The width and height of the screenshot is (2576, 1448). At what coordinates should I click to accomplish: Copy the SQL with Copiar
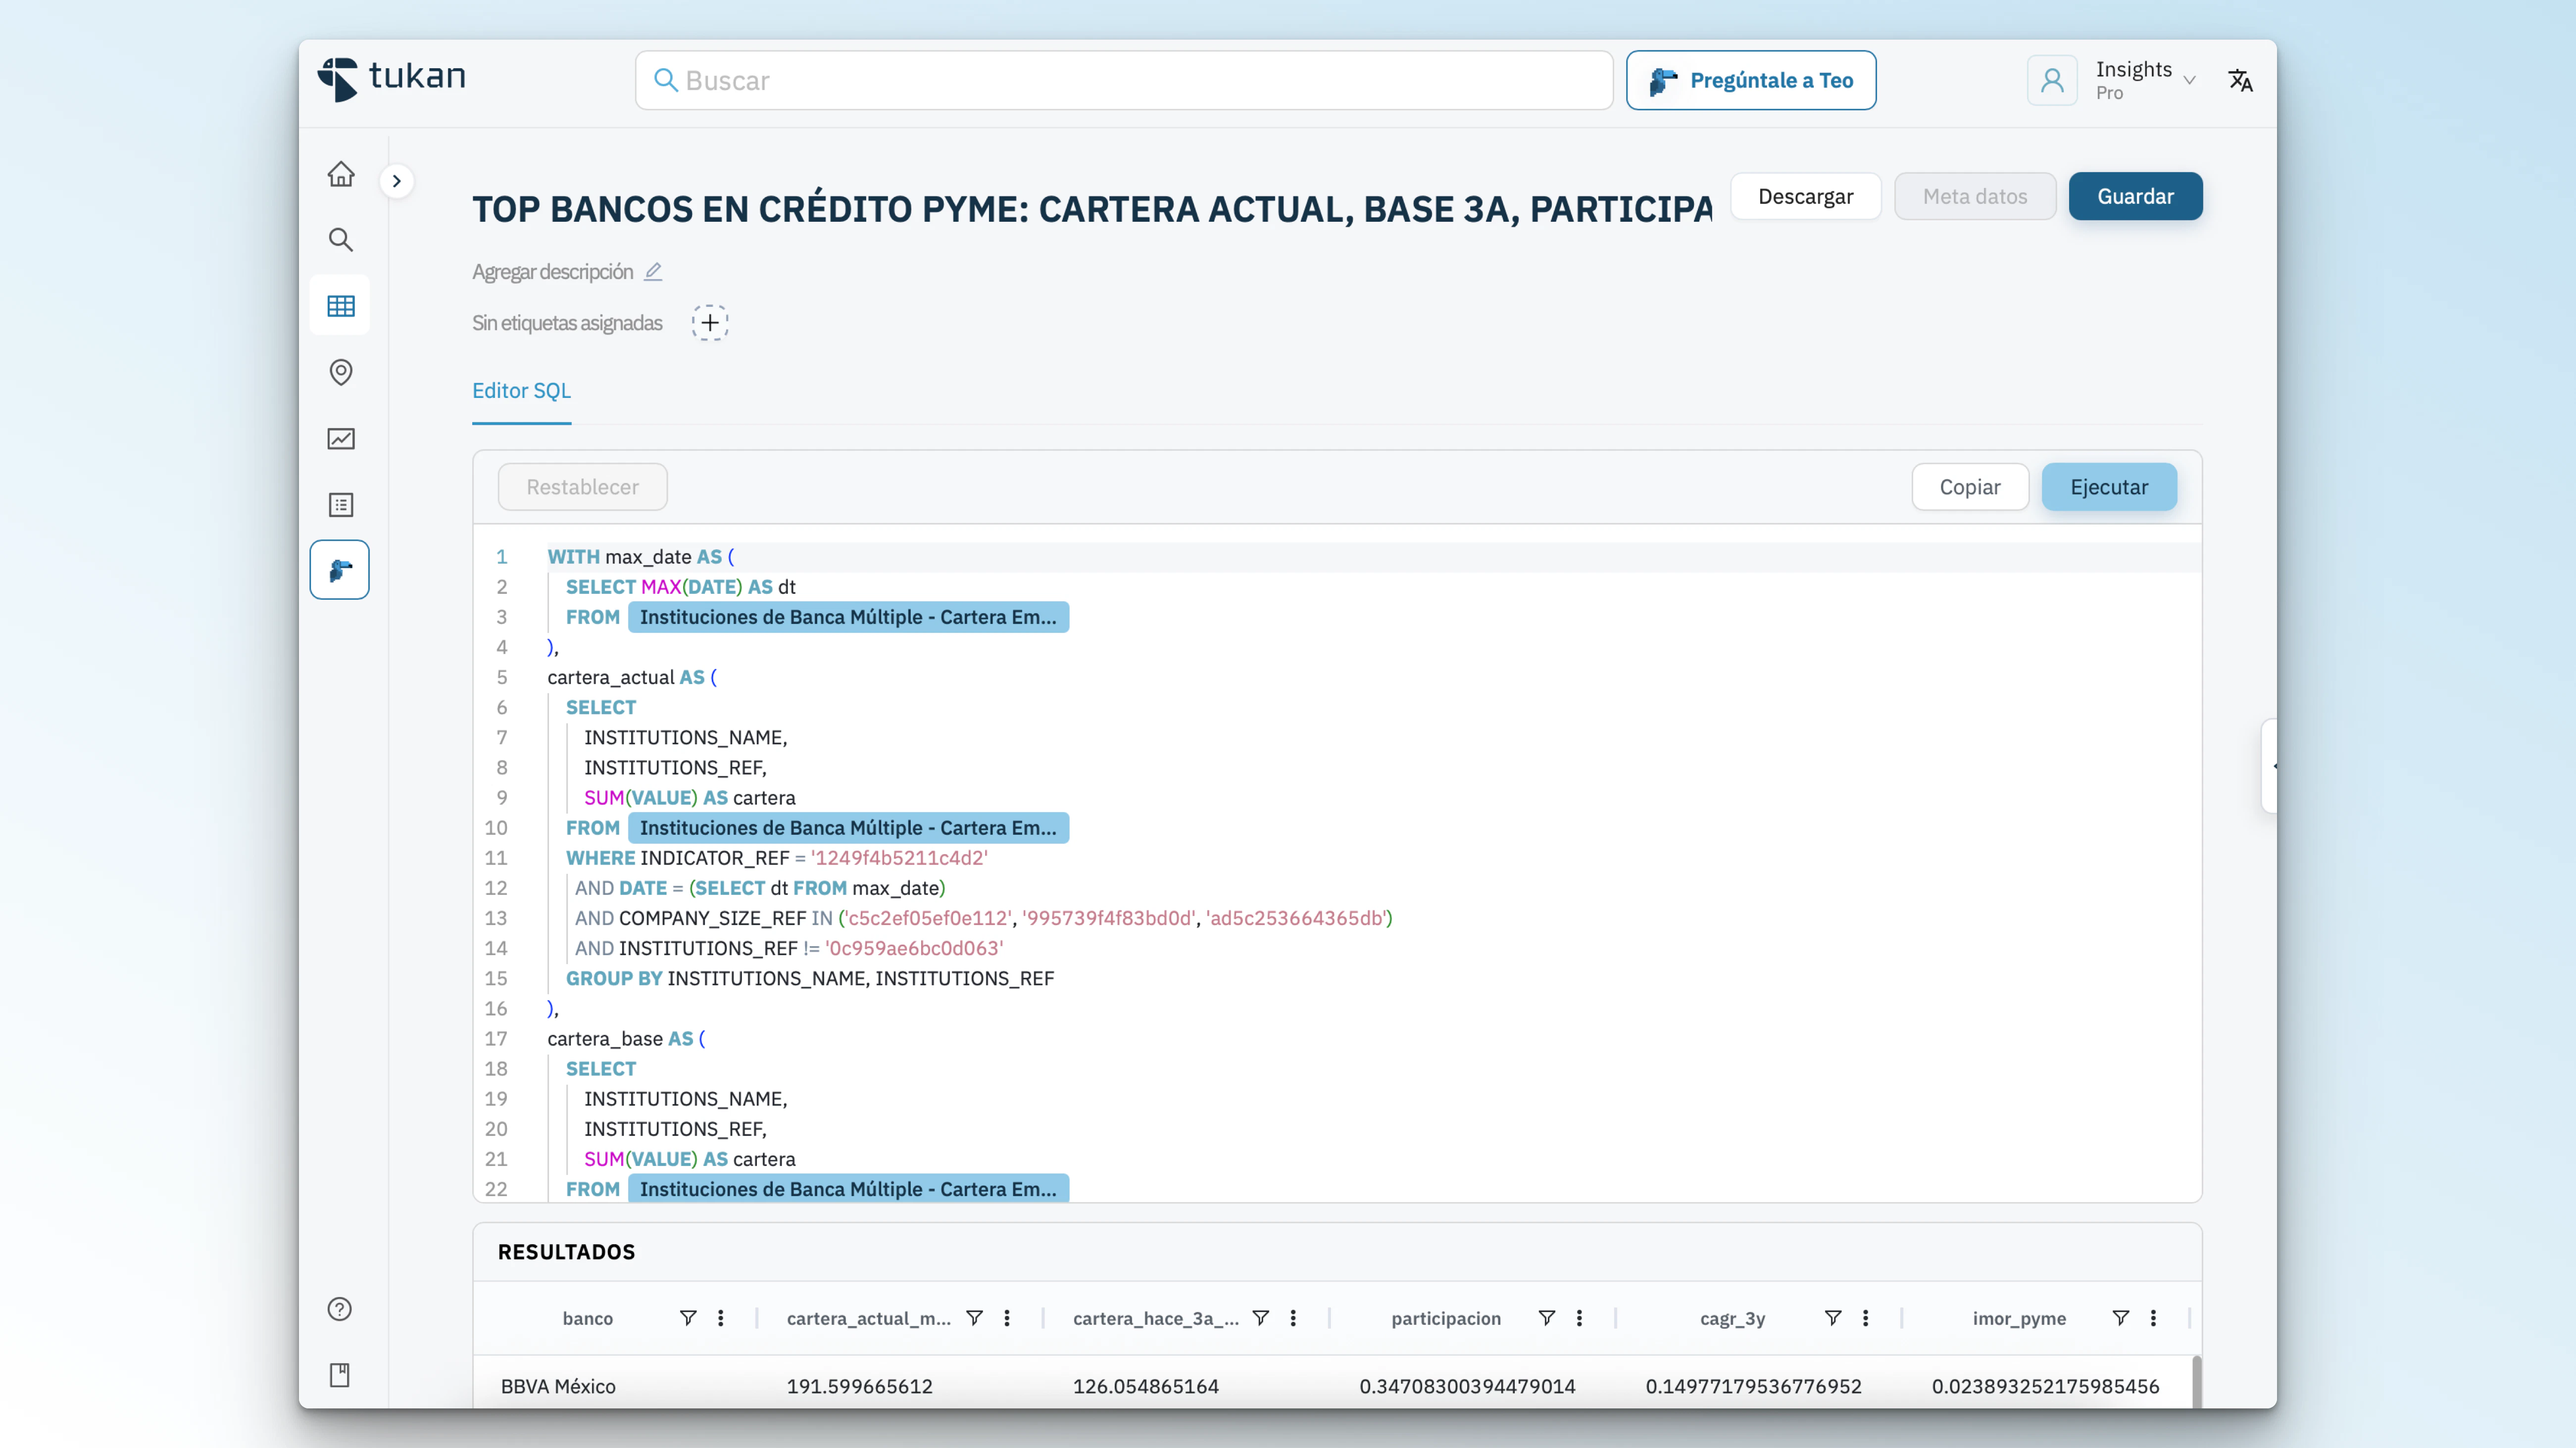(1970, 487)
